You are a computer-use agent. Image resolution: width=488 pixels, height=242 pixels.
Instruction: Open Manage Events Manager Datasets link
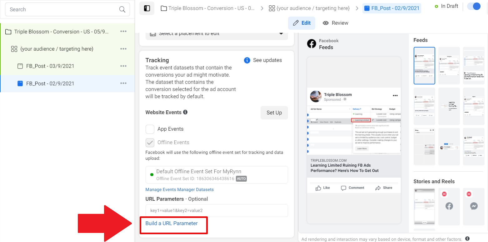tap(180, 190)
